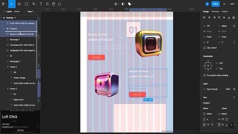Click the help question mark button
This screenshot has width=238, height=134.
coord(231,125)
